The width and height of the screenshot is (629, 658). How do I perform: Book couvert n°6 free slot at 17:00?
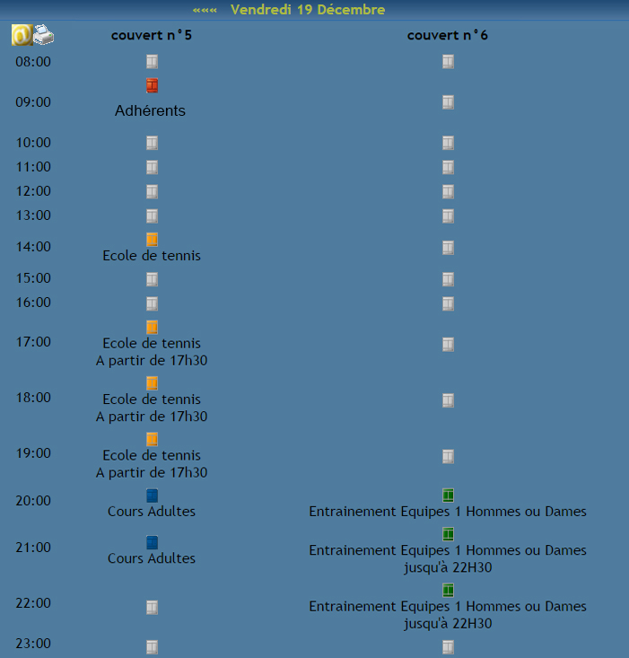pos(449,344)
